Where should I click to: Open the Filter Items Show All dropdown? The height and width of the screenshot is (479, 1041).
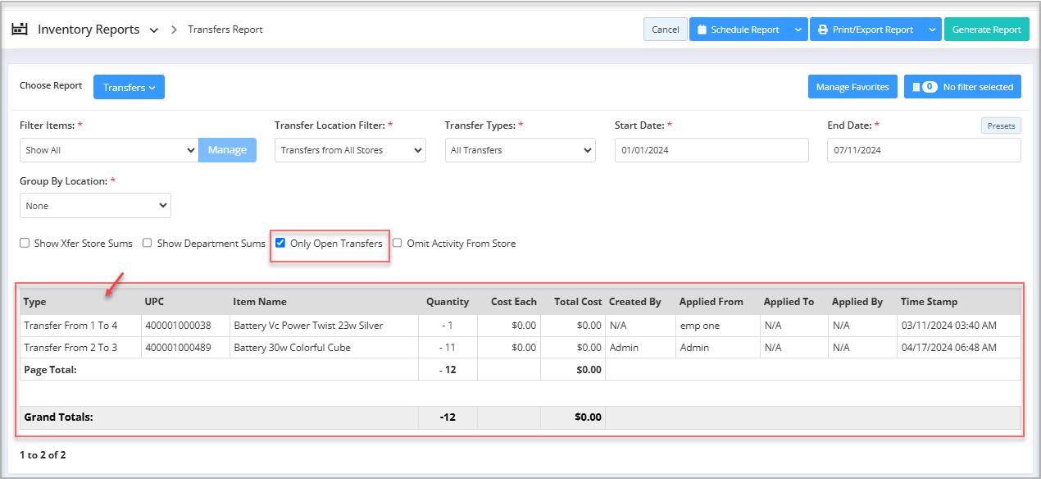109,150
